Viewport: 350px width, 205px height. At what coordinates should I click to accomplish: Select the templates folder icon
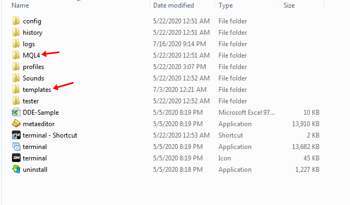coord(16,89)
